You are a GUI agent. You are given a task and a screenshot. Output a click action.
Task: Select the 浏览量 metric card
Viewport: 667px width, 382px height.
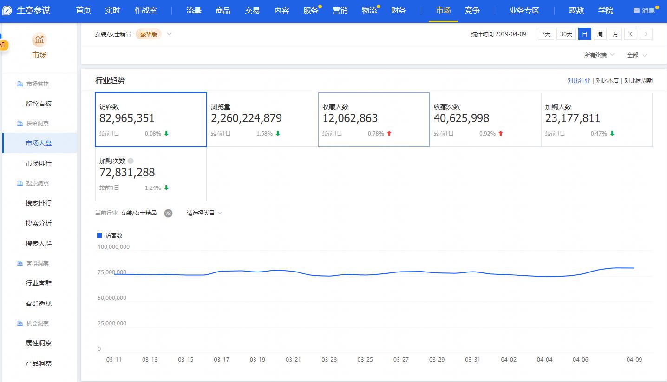262,119
